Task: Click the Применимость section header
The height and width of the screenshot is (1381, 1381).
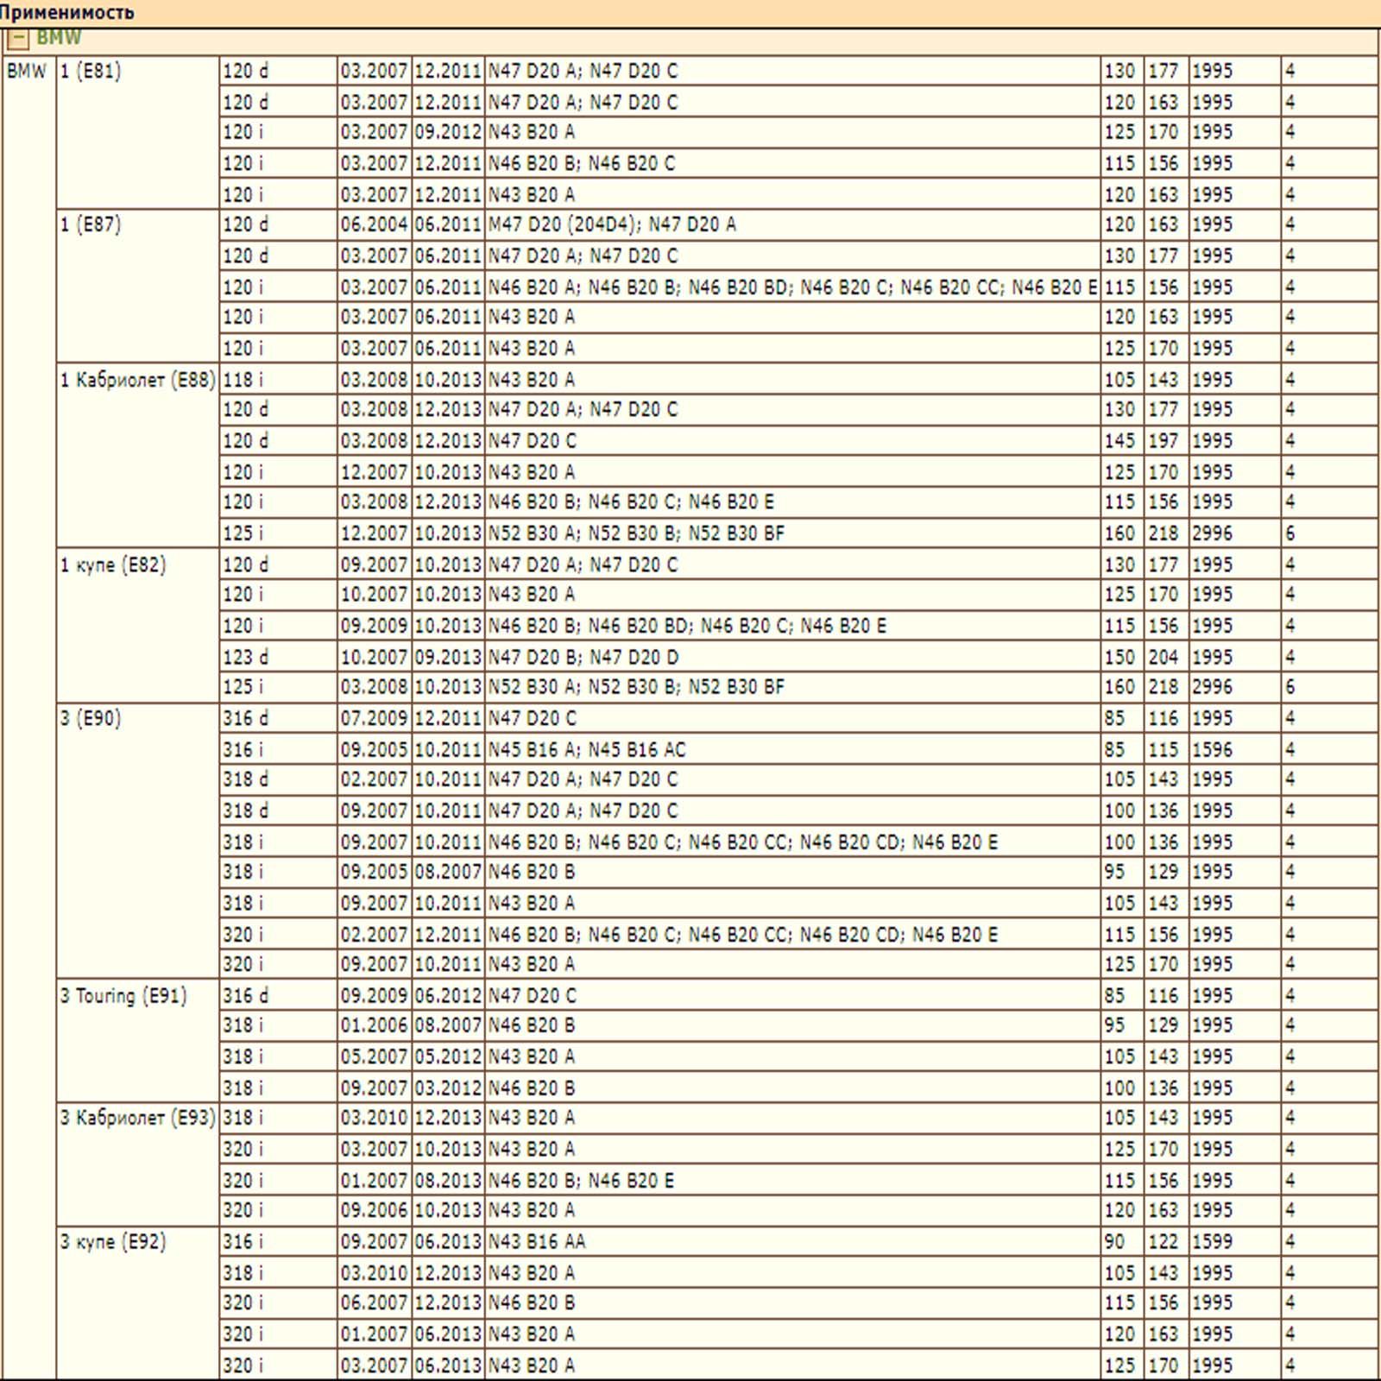Action: (x=67, y=12)
